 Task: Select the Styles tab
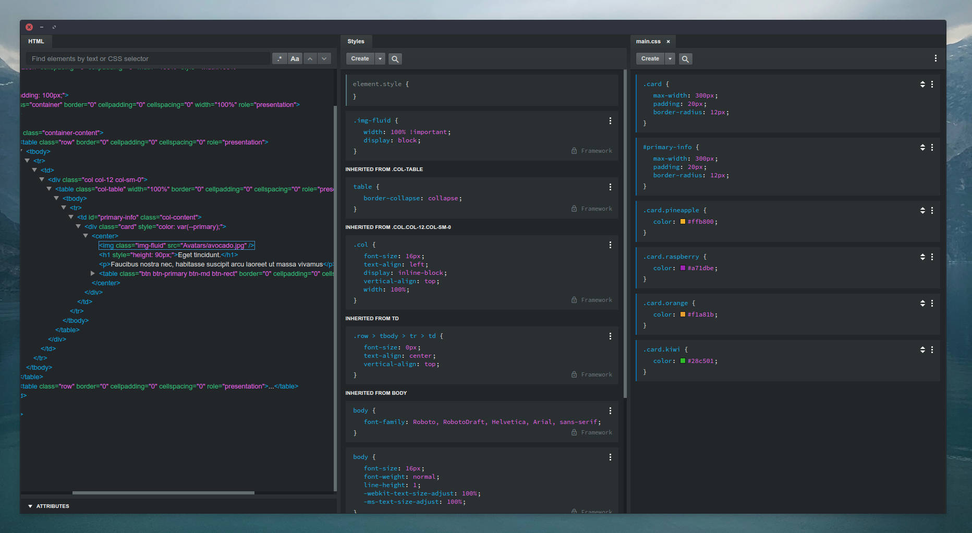coord(356,41)
